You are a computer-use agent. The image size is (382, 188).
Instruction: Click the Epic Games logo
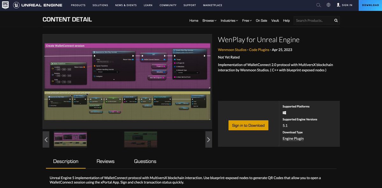click(5, 5)
